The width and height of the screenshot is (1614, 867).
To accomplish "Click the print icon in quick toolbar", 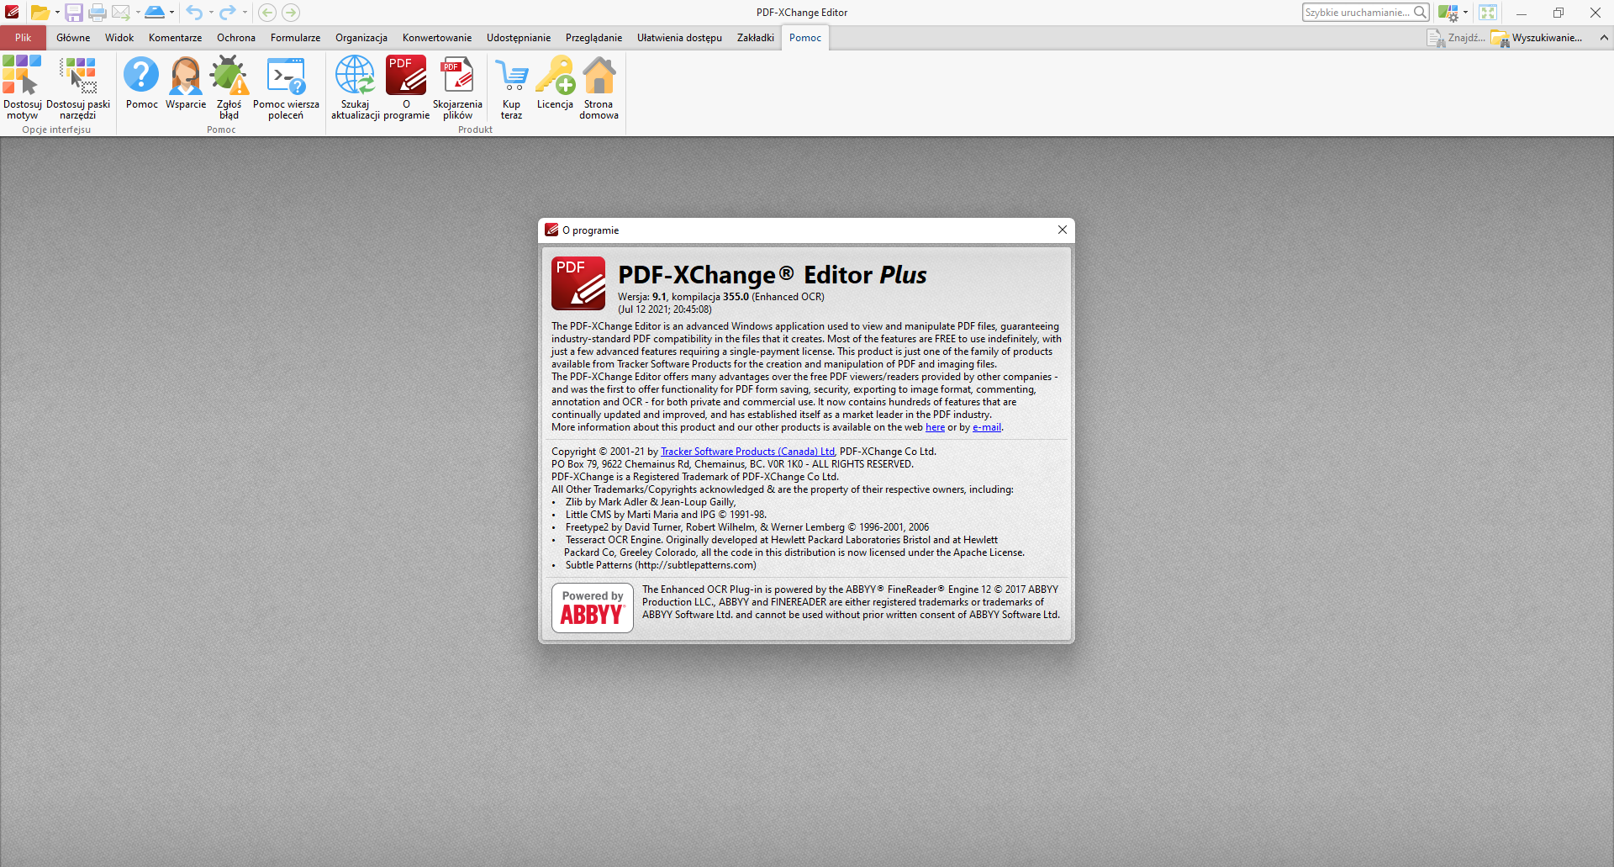I will click(98, 13).
